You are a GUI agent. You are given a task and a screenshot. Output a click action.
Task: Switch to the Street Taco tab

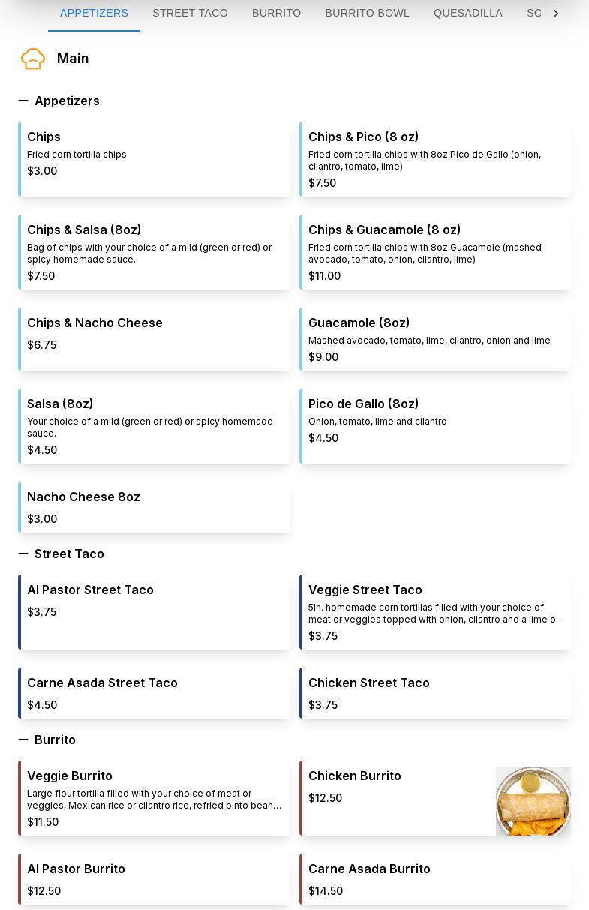tap(190, 13)
